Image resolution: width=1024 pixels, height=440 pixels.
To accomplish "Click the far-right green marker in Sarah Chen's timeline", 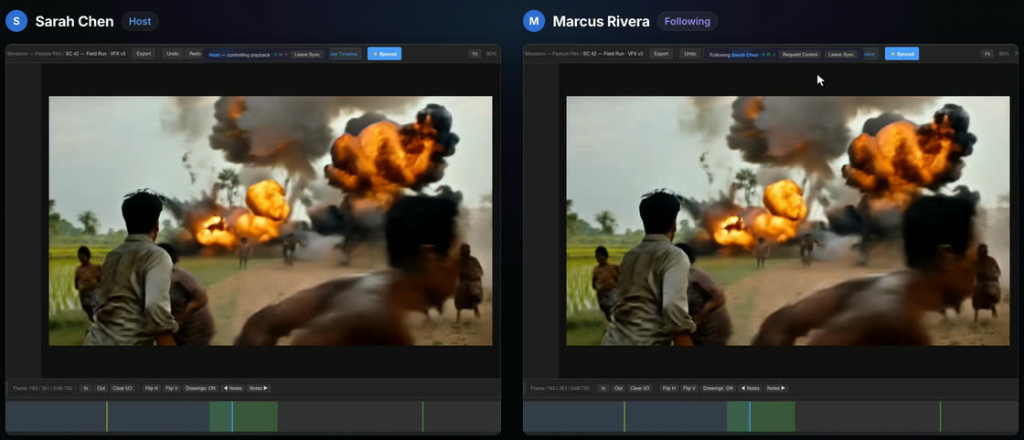I will click(422, 416).
